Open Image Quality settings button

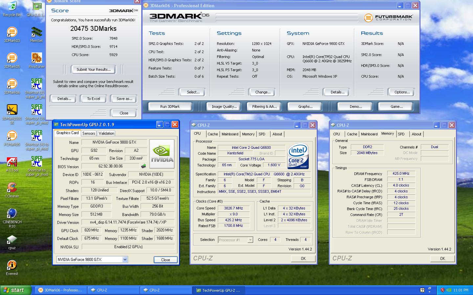[224, 107]
